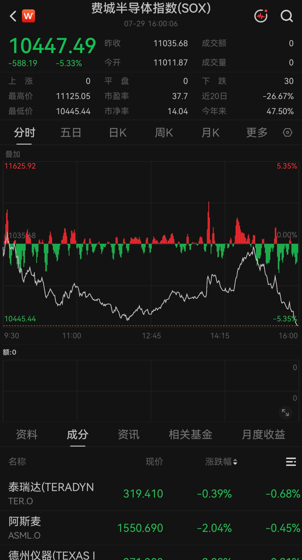
Task: Sort by 涨跌幅 column arrows
Action: 235,462
